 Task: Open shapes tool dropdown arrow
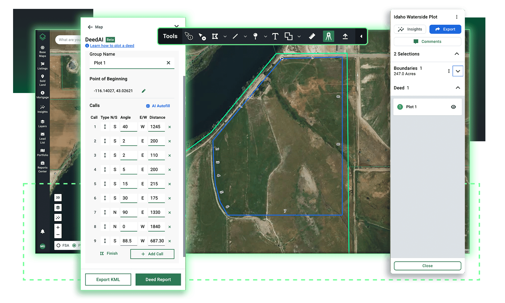click(x=299, y=36)
